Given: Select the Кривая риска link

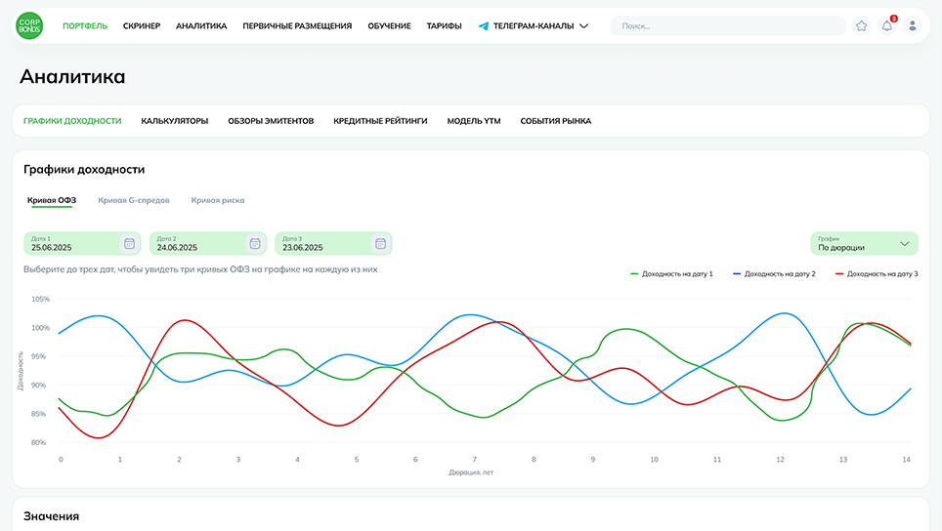Looking at the screenshot, I should (218, 200).
